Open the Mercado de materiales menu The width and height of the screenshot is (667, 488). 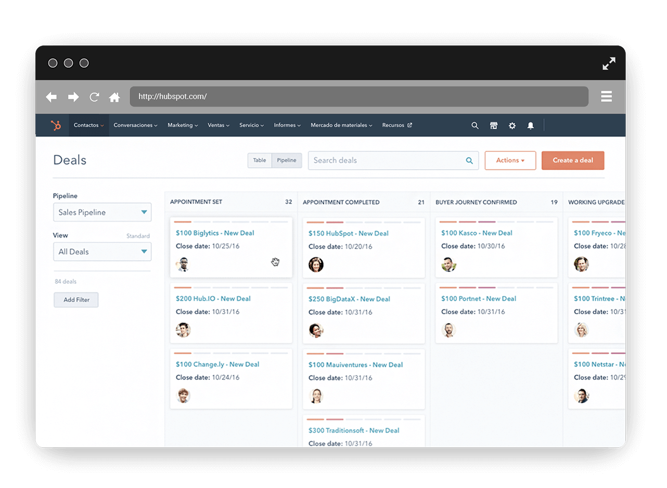click(x=341, y=125)
